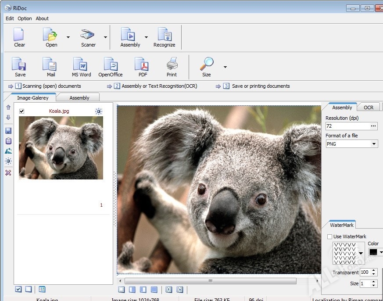Expand the Open button dropdown arrow
Image resolution: width=383 pixels, height=301 pixels.
[x=68, y=37]
